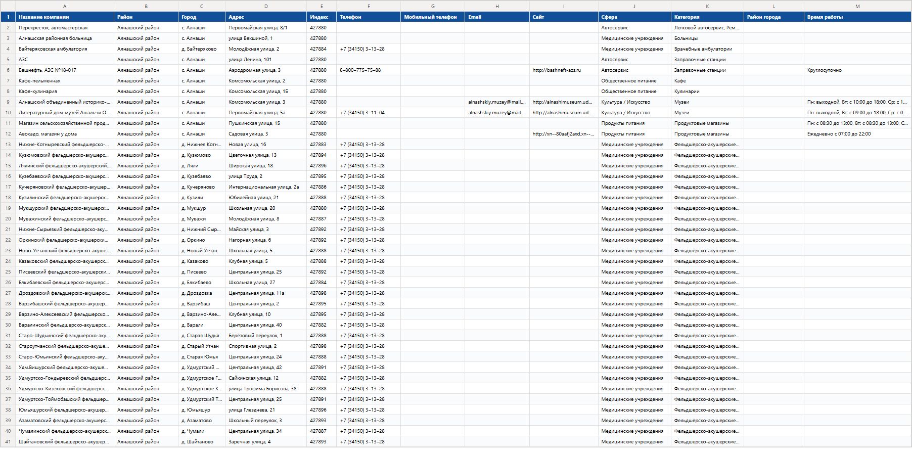Select cell 'Кафе-кулинария'
Image resolution: width=912 pixels, height=456 pixels.
click(x=65, y=92)
